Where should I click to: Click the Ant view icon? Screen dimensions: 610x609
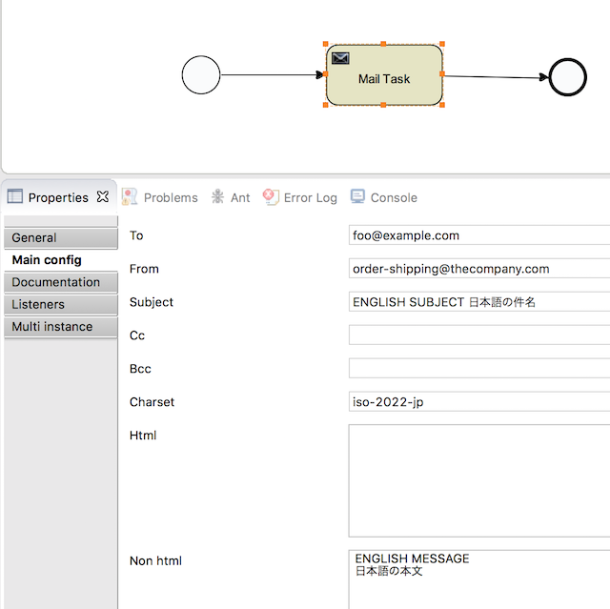coord(218,197)
